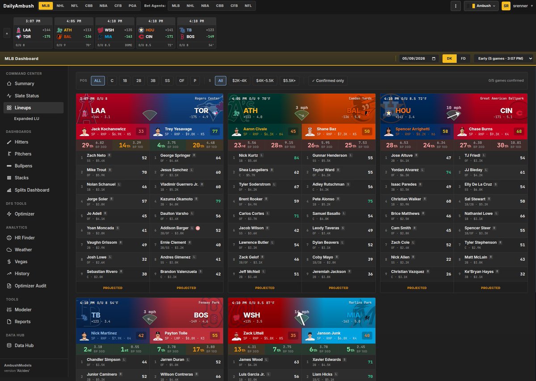Image resolution: width=536 pixels, height=381 pixels.
Task: Select the MLB sport tab
Action: (x=46, y=6)
